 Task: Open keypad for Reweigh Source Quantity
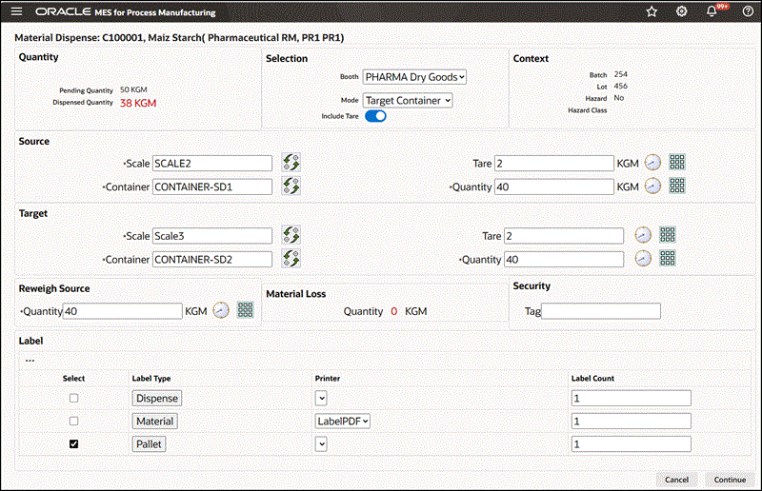(x=245, y=309)
